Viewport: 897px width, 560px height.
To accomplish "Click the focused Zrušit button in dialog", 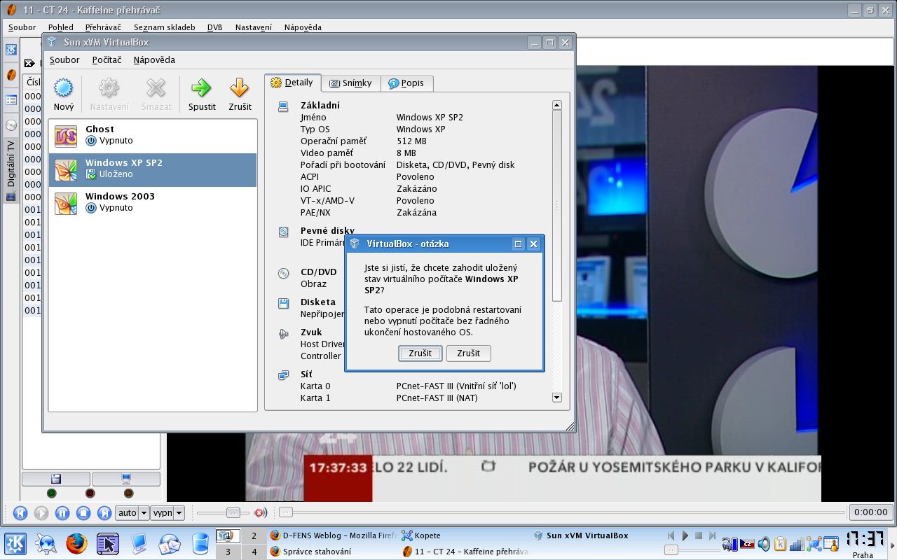I will (x=420, y=353).
